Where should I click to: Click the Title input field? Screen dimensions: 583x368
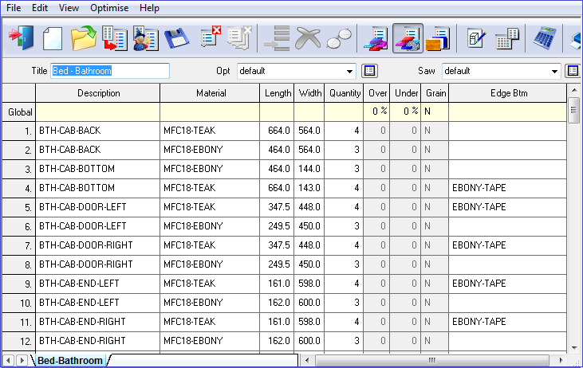(x=110, y=71)
